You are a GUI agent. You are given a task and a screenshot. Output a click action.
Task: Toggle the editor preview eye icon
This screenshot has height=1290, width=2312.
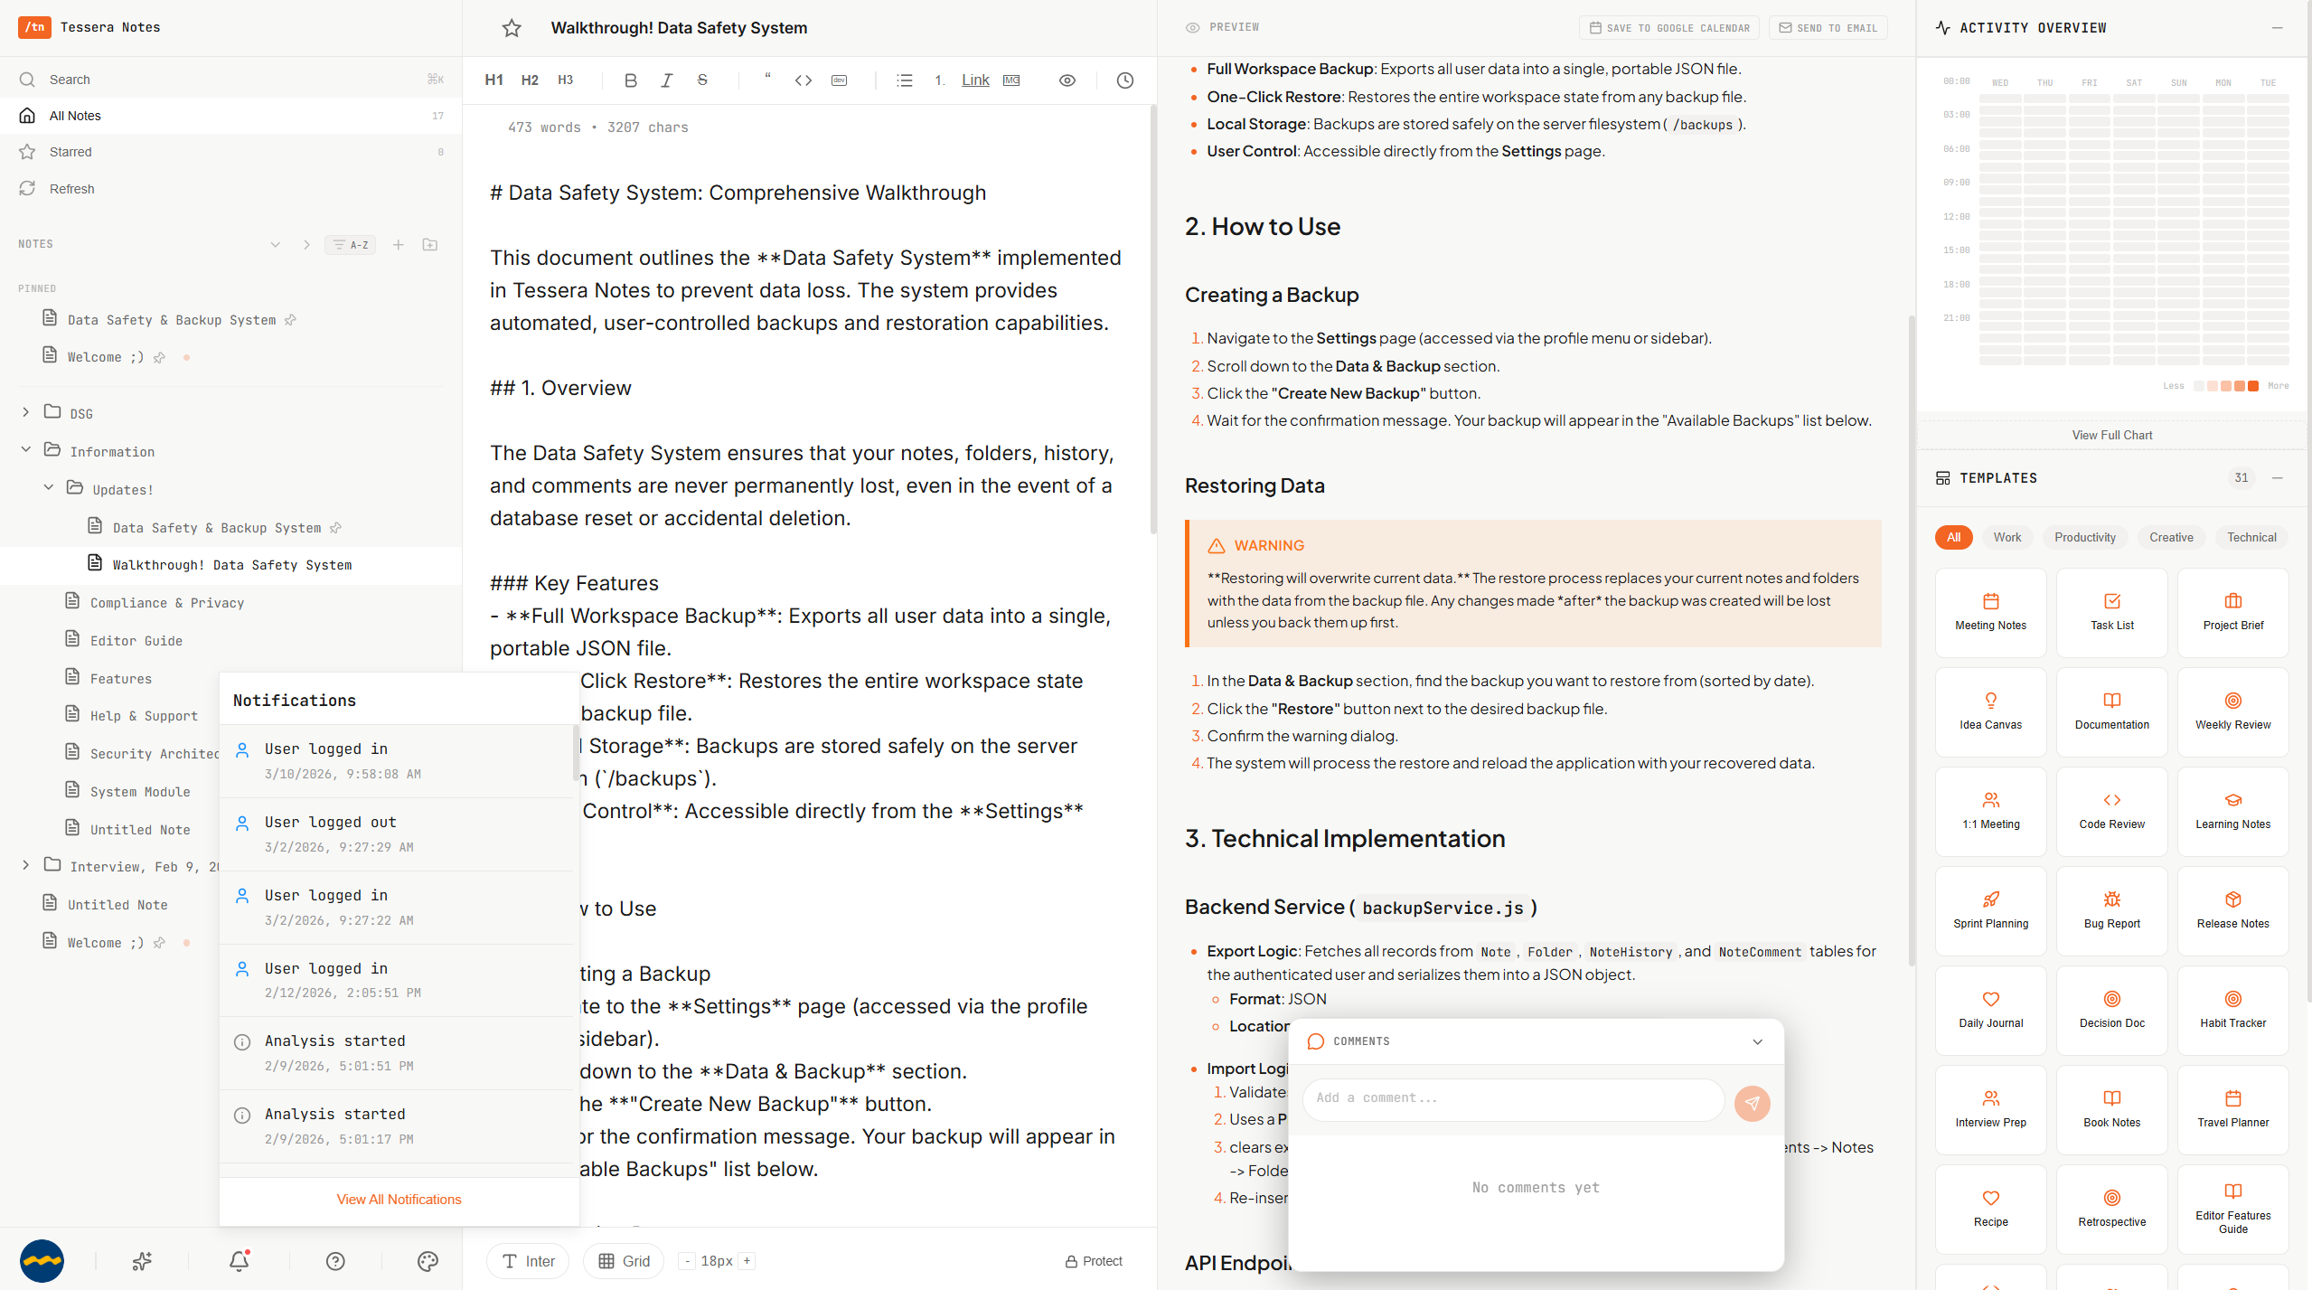(x=1067, y=80)
